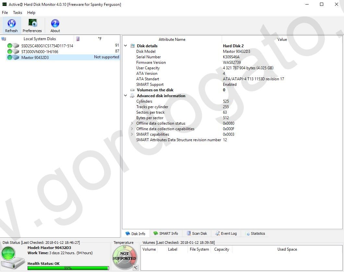Click the temperature gauge indicator
This screenshot has width=344, height=272.
pos(125,258)
